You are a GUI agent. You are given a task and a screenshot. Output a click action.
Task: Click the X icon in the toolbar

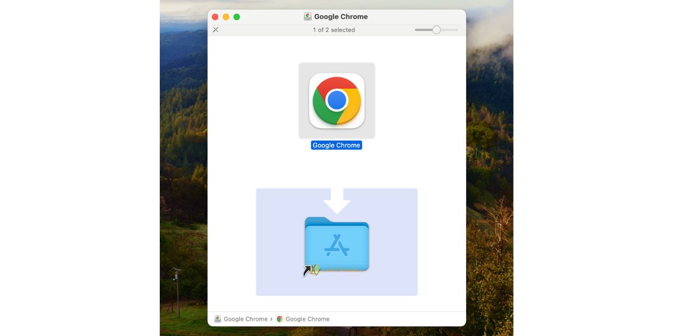[215, 30]
